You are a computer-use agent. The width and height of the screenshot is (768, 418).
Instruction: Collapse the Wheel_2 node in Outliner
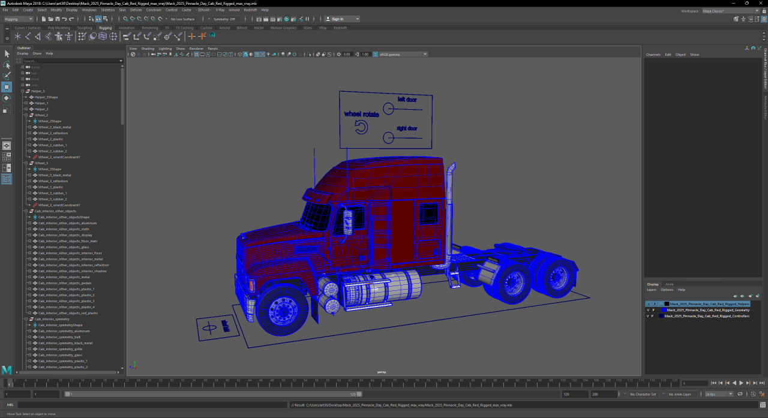click(26, 115)
